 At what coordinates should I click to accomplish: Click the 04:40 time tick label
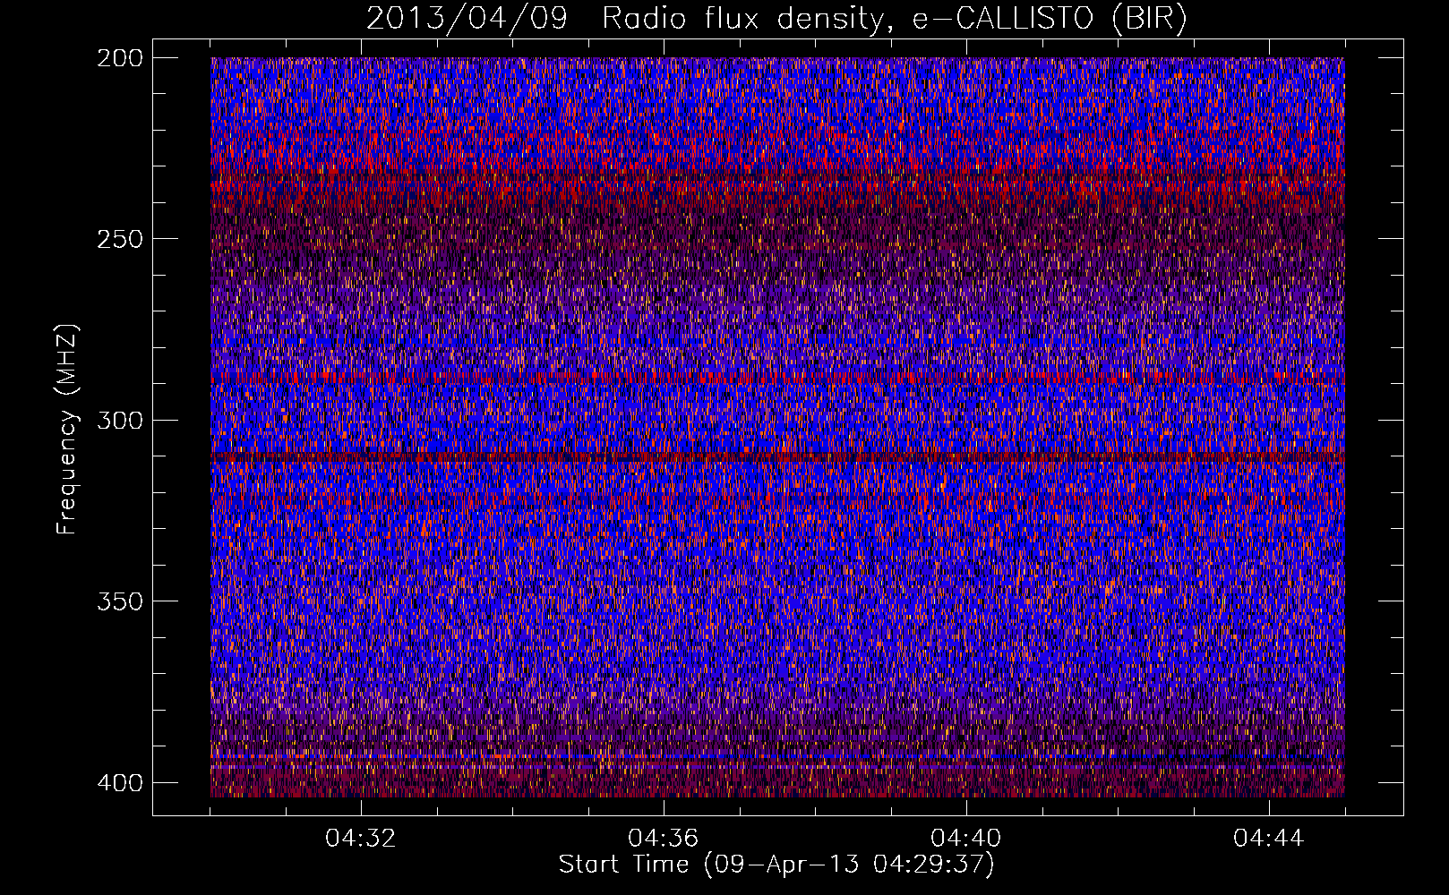pos(966,839)
